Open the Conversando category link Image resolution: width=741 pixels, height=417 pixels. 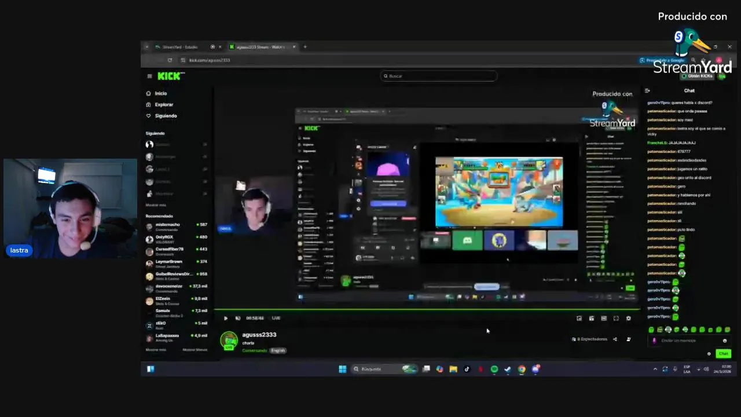pyautogui.click(x=254, y=350)
